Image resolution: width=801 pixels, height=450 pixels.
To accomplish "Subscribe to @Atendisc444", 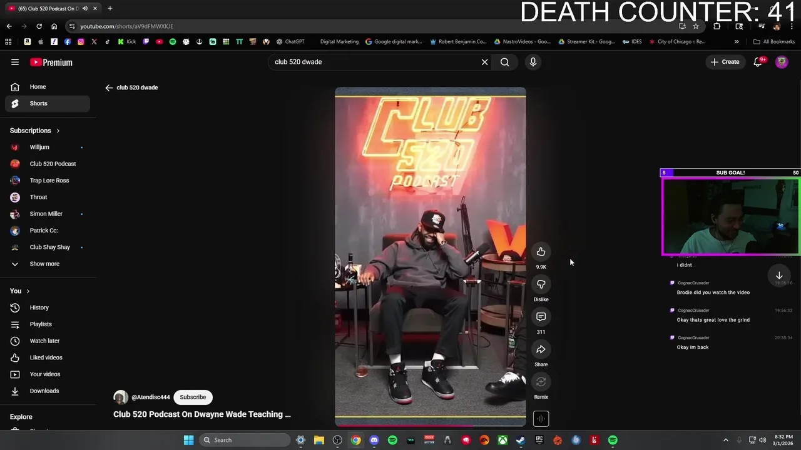I will [x=193, y=397].
